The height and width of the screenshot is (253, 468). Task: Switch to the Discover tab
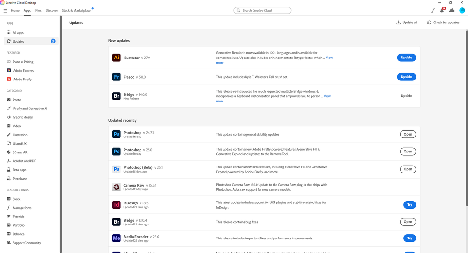[52, 10]
